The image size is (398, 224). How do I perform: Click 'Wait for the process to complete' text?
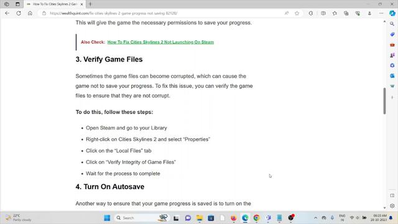click(x=123, y=174)
